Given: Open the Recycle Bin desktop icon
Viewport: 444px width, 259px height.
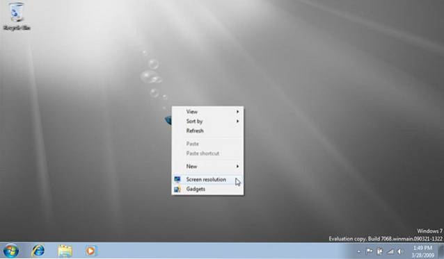Looking at the screenshot, I should [17, 17].
